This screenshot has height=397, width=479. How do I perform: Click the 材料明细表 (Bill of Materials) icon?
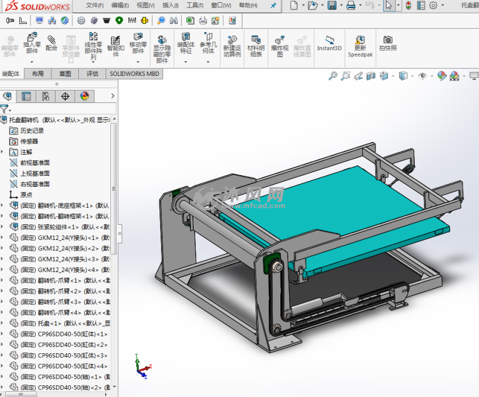click(255, 44)
